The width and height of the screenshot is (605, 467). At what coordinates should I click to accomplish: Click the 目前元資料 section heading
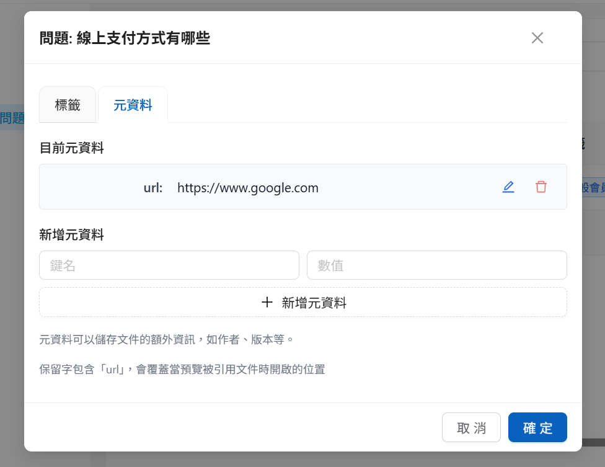71,148
